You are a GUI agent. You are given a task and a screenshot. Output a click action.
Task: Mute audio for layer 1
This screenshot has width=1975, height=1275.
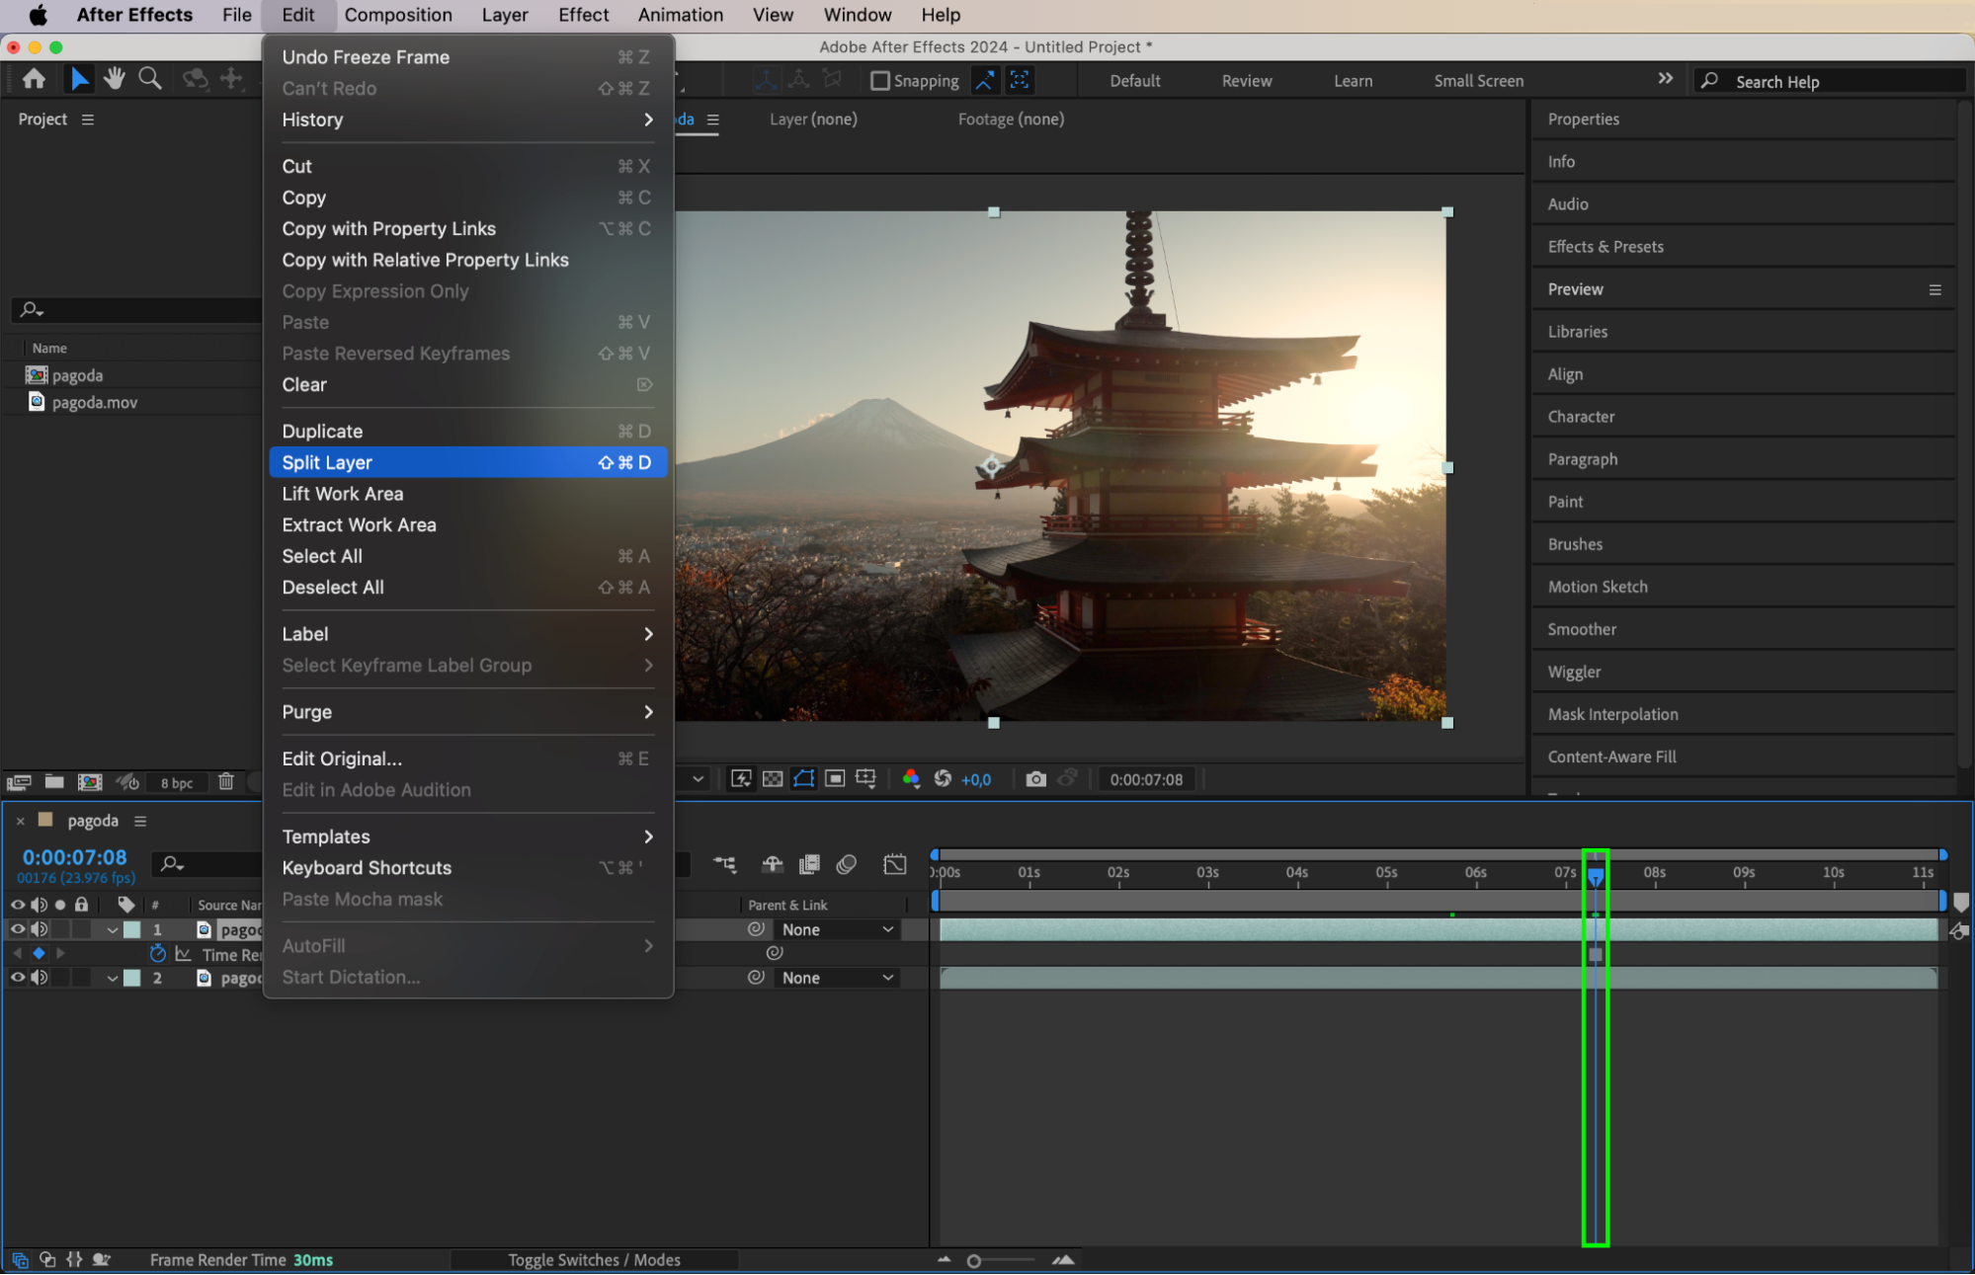tap(40, 929)
